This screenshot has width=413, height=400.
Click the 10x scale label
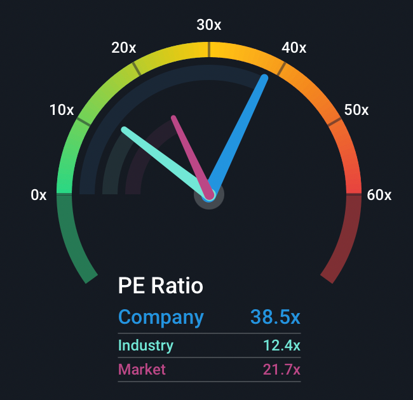tap(62, 110)
